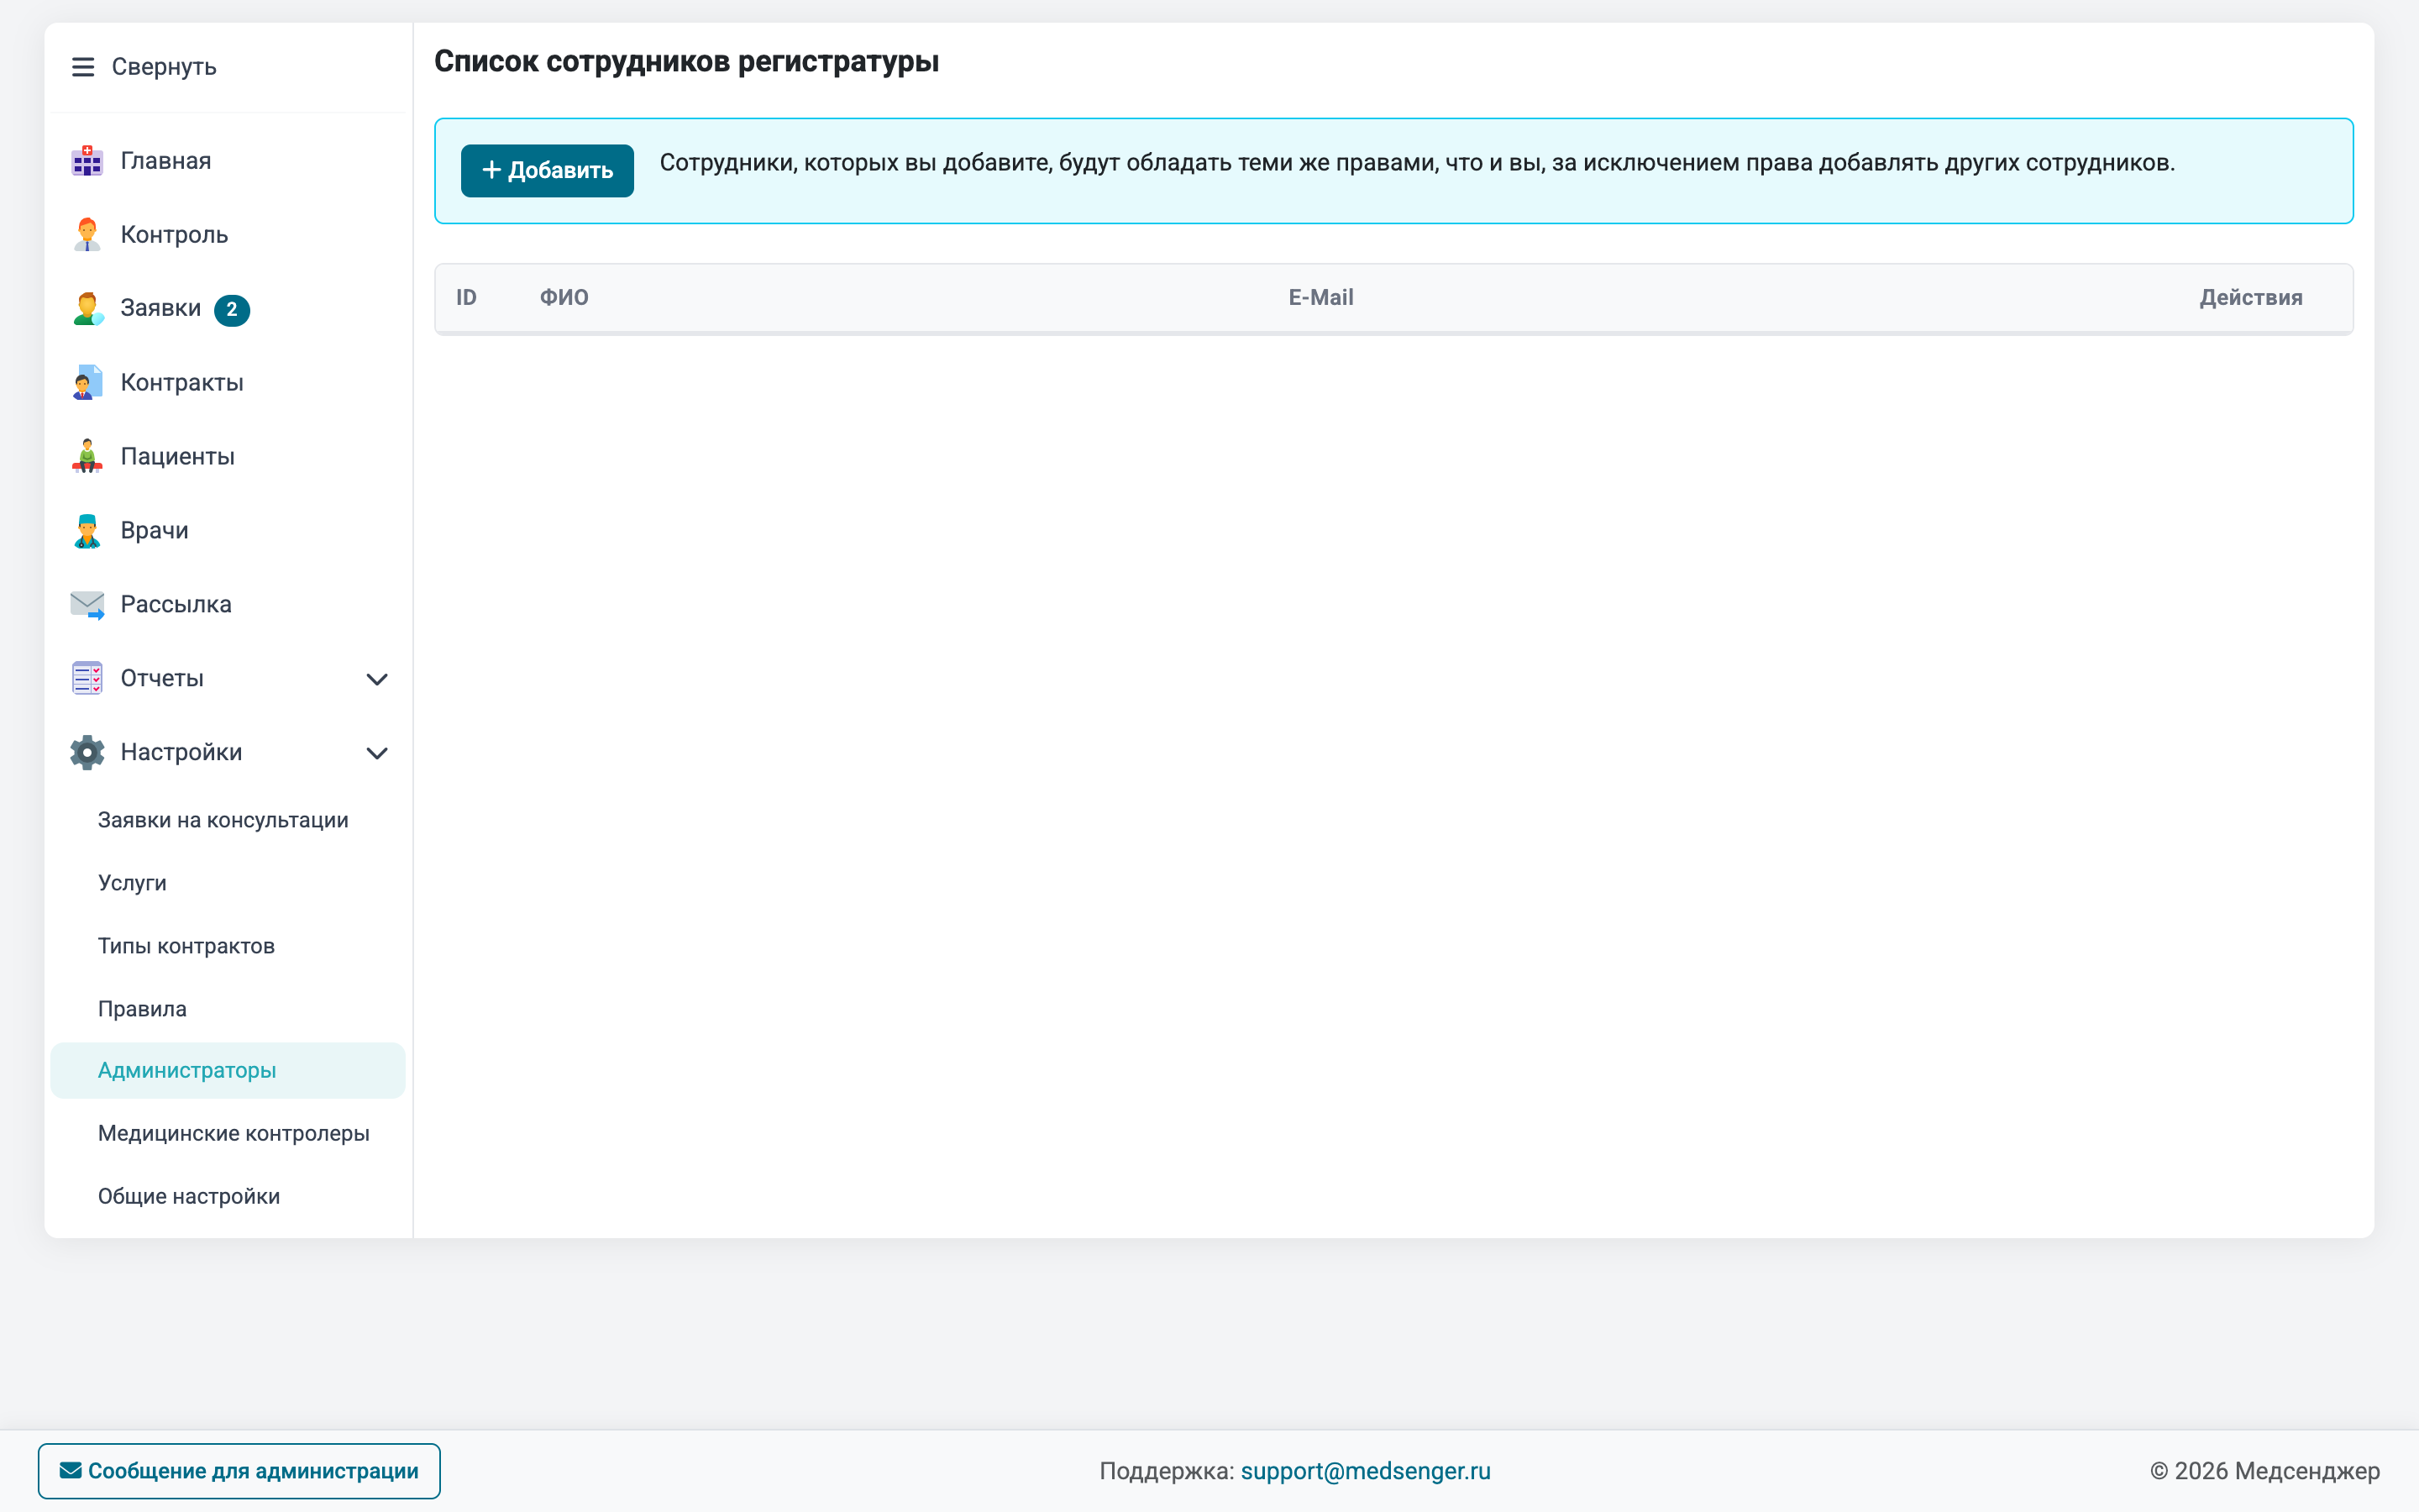Click the info text about employee rights
2419x1512 pixels.
(1416, 163)
